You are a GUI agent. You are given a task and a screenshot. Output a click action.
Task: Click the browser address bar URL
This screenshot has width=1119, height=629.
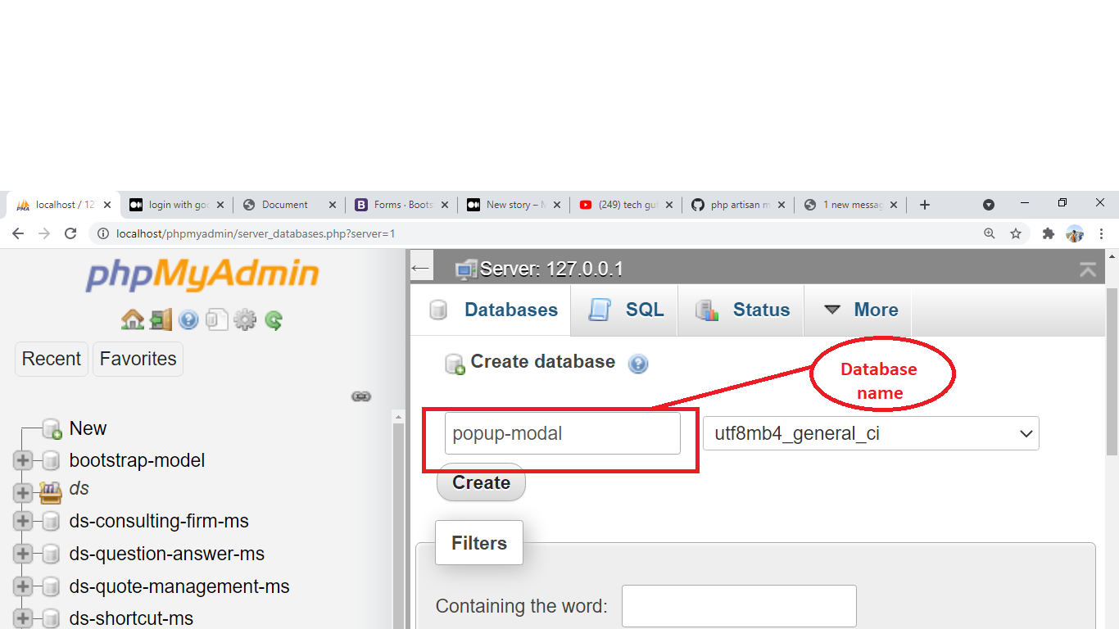tap(256, 233)
